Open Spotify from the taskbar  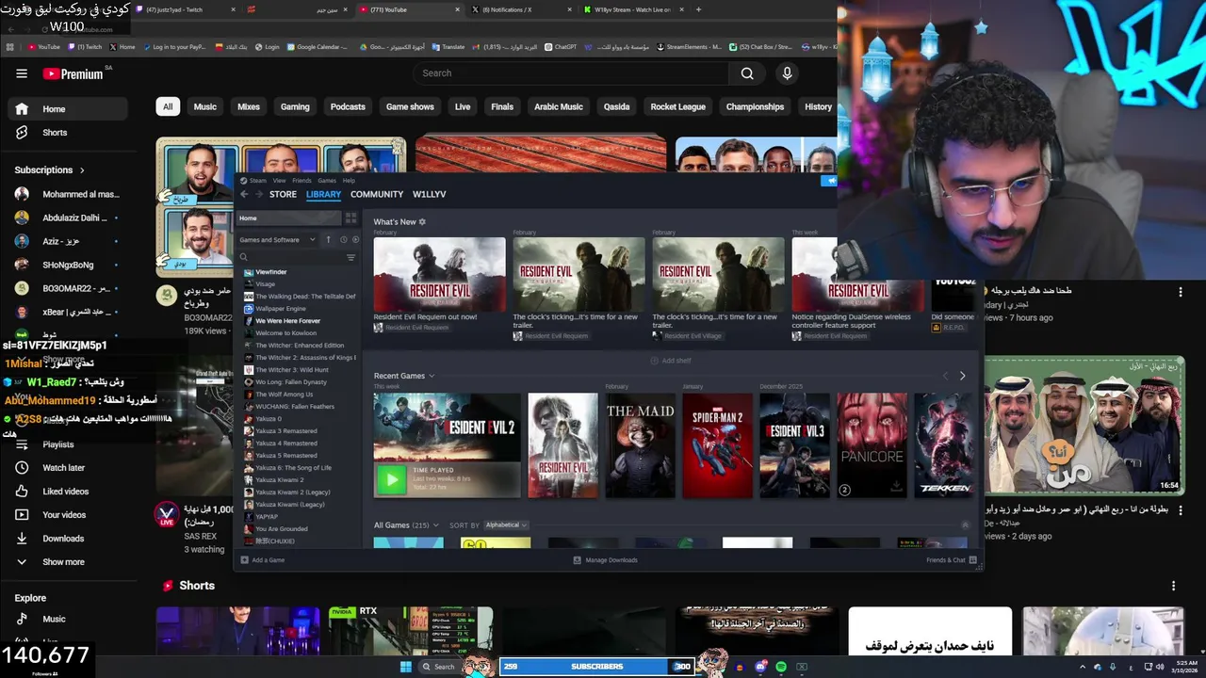click(781, 667)
